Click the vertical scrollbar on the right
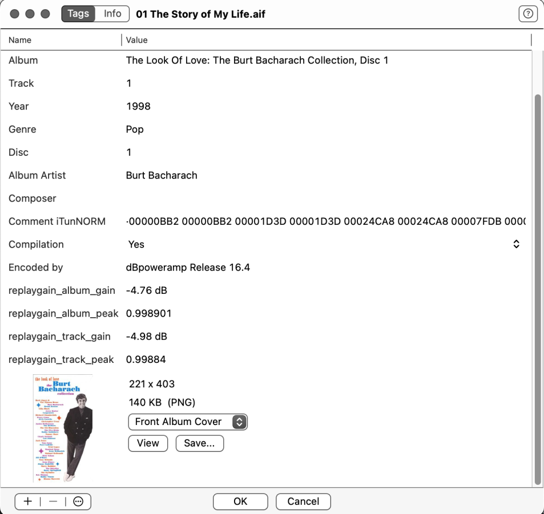 (537, 285)
